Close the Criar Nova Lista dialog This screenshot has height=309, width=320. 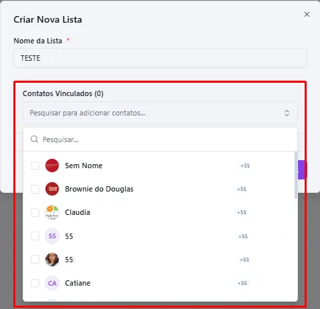pos(307,14)
